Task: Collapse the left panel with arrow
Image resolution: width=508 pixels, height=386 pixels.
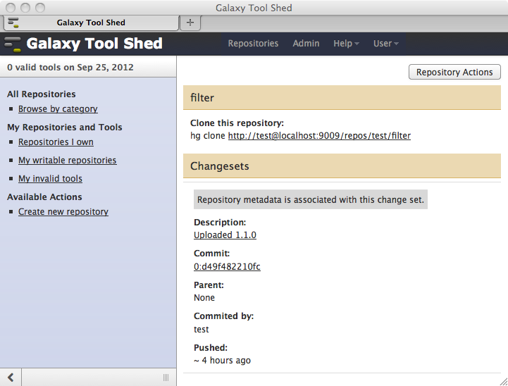Action: 11,377
